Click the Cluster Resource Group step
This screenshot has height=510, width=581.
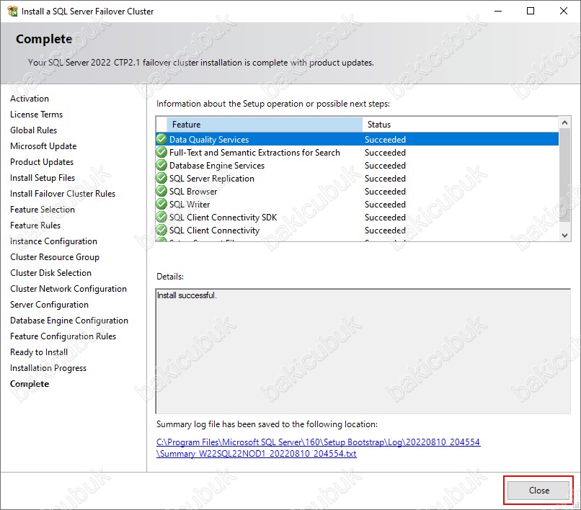[x=55, y=257]
